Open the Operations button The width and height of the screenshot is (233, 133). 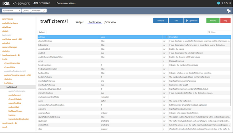tap(191, 21)
